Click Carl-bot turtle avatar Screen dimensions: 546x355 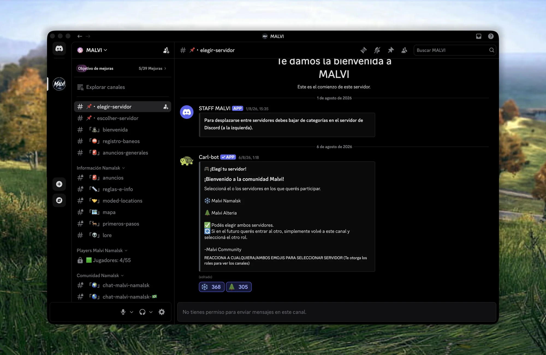click(x=187, y=160)
